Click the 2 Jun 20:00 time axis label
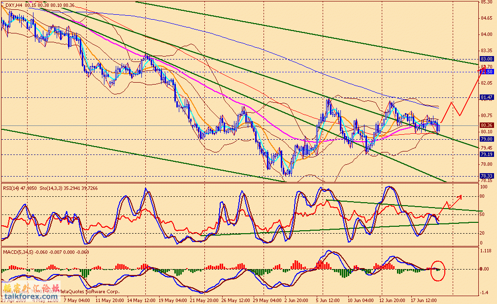The image size is (497, 304). pos(298,300)
